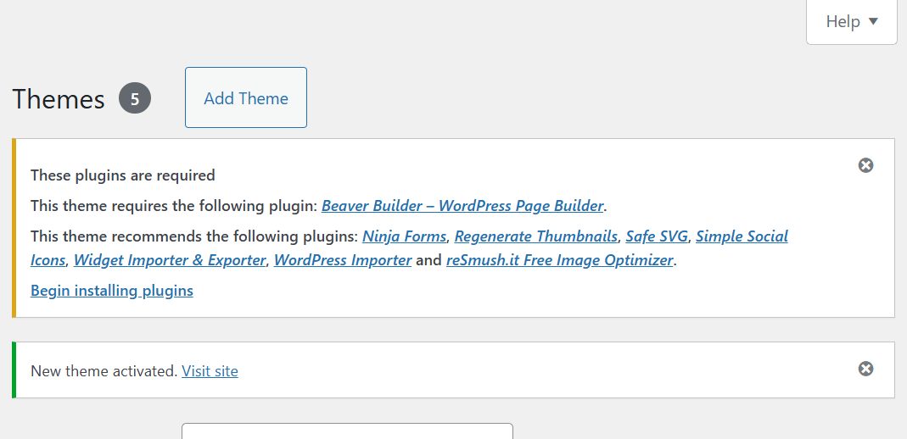Open the Ninja Forms plugin link

(404, 236)
